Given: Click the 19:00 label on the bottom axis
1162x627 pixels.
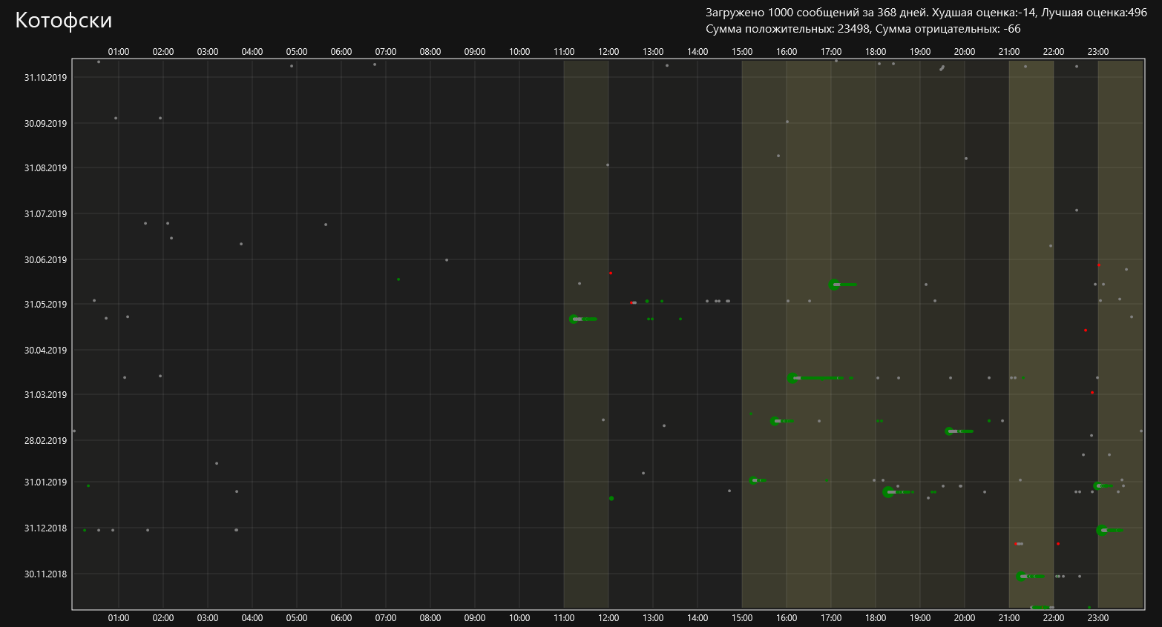Looking at the screenshot, I should coord(920,617).
